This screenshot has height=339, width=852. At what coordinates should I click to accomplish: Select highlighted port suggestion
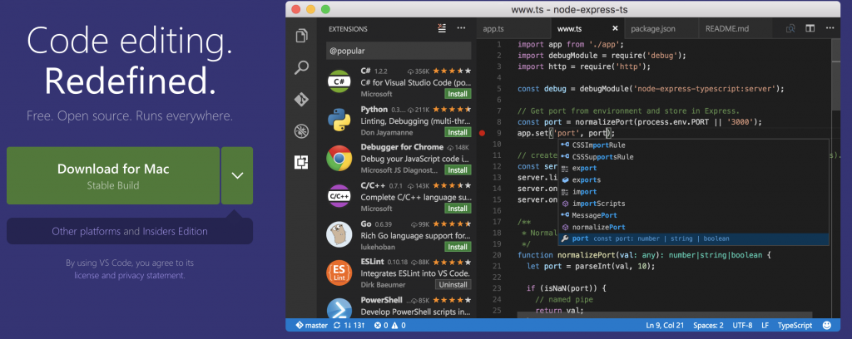point(693,238)
